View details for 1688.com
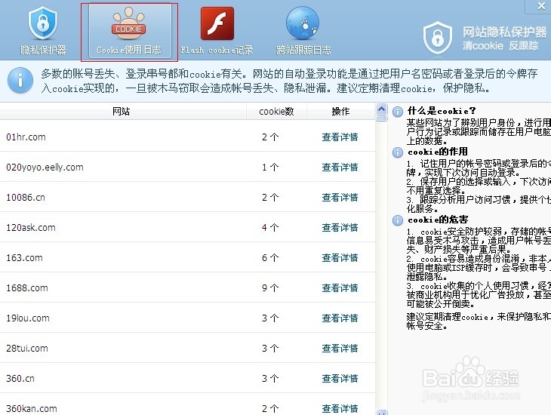The image size is (551, 415). (340, 288)
